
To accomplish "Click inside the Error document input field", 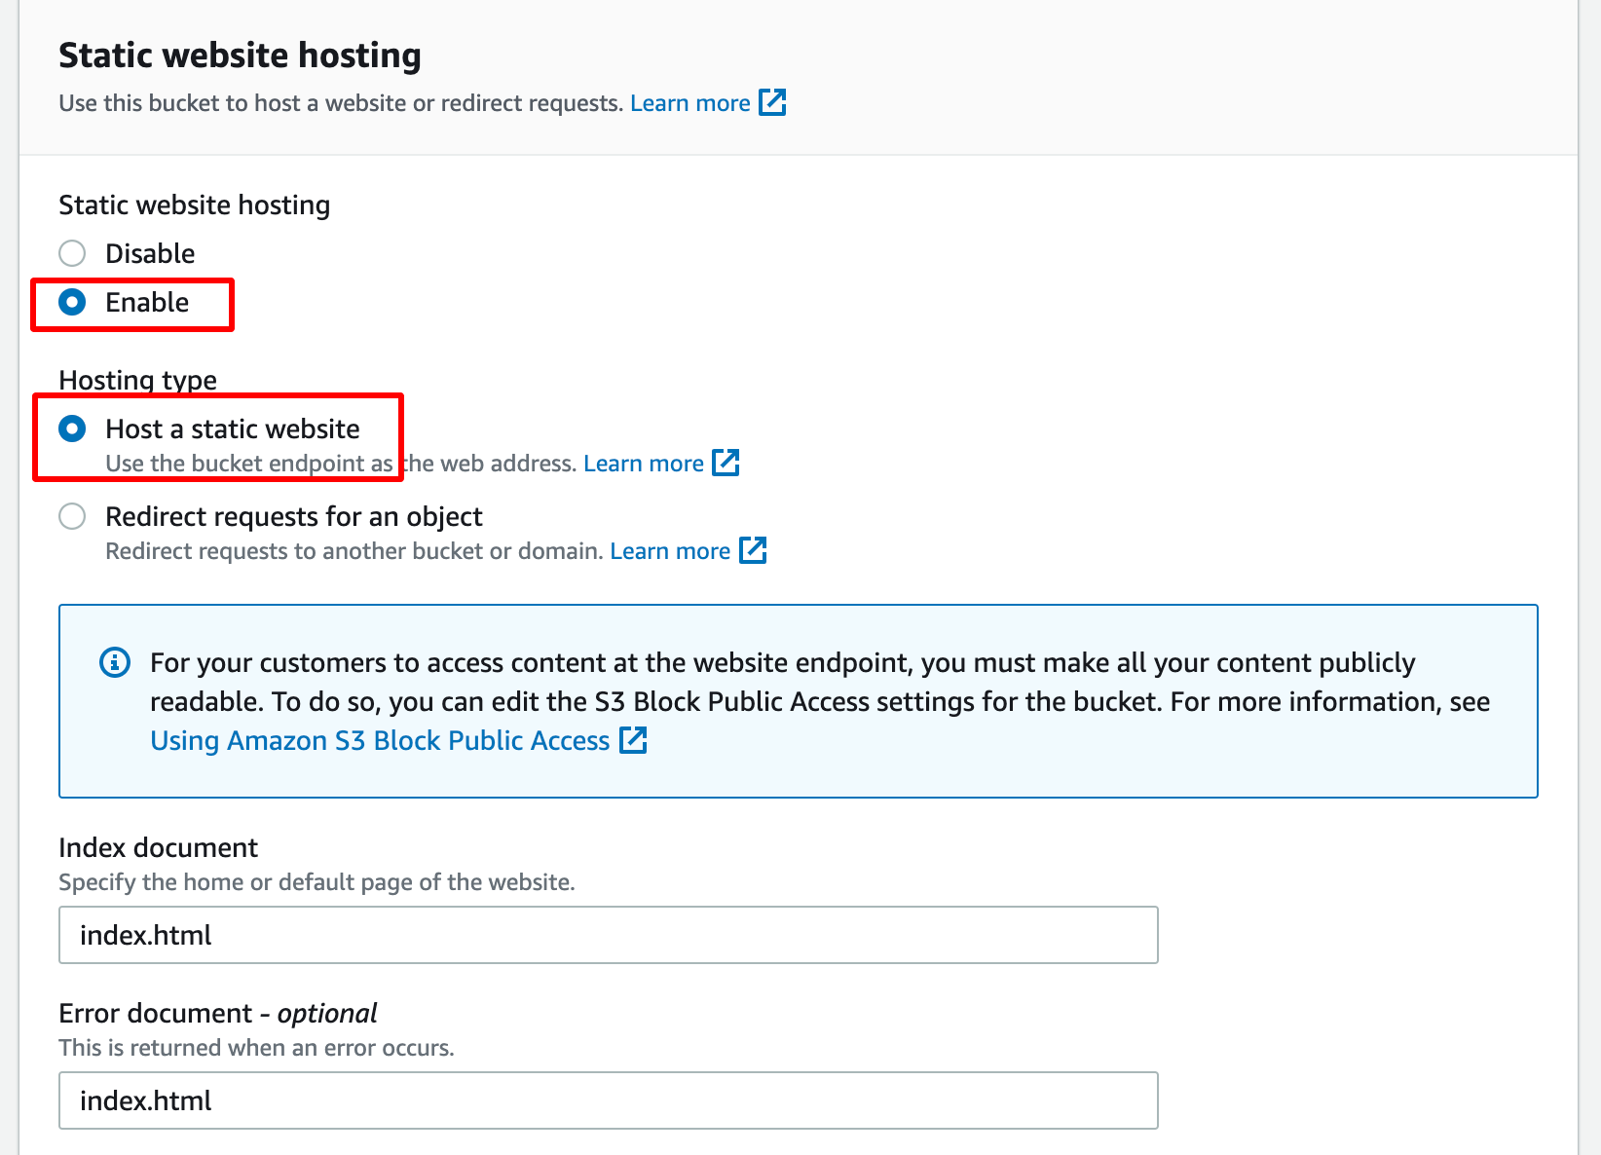I will tap(609, 1100).
